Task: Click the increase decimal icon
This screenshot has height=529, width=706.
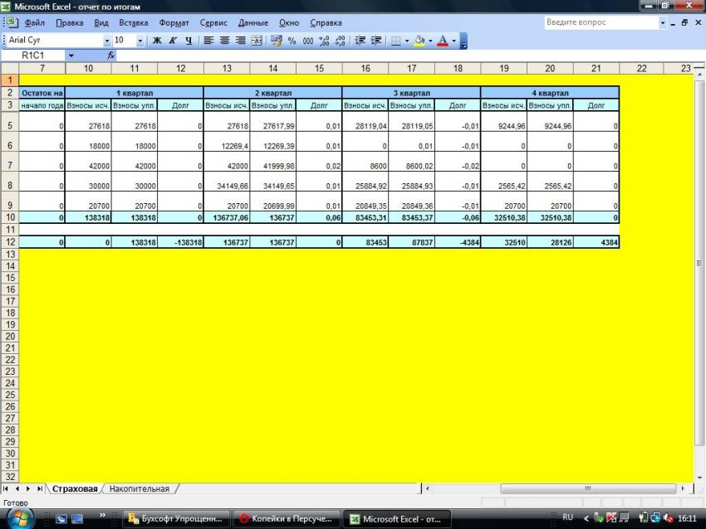Action: (325, 40)
